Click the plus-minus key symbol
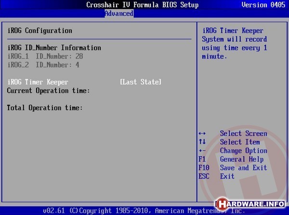The image size is (289, 215). tap(202, 151)
